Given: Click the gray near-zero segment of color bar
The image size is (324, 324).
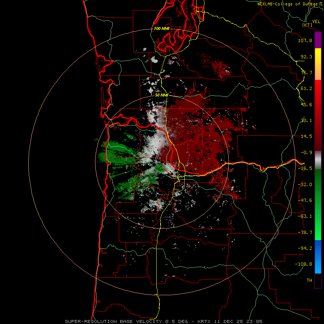Looking at the screenshot, I should (x=318, y=160).
